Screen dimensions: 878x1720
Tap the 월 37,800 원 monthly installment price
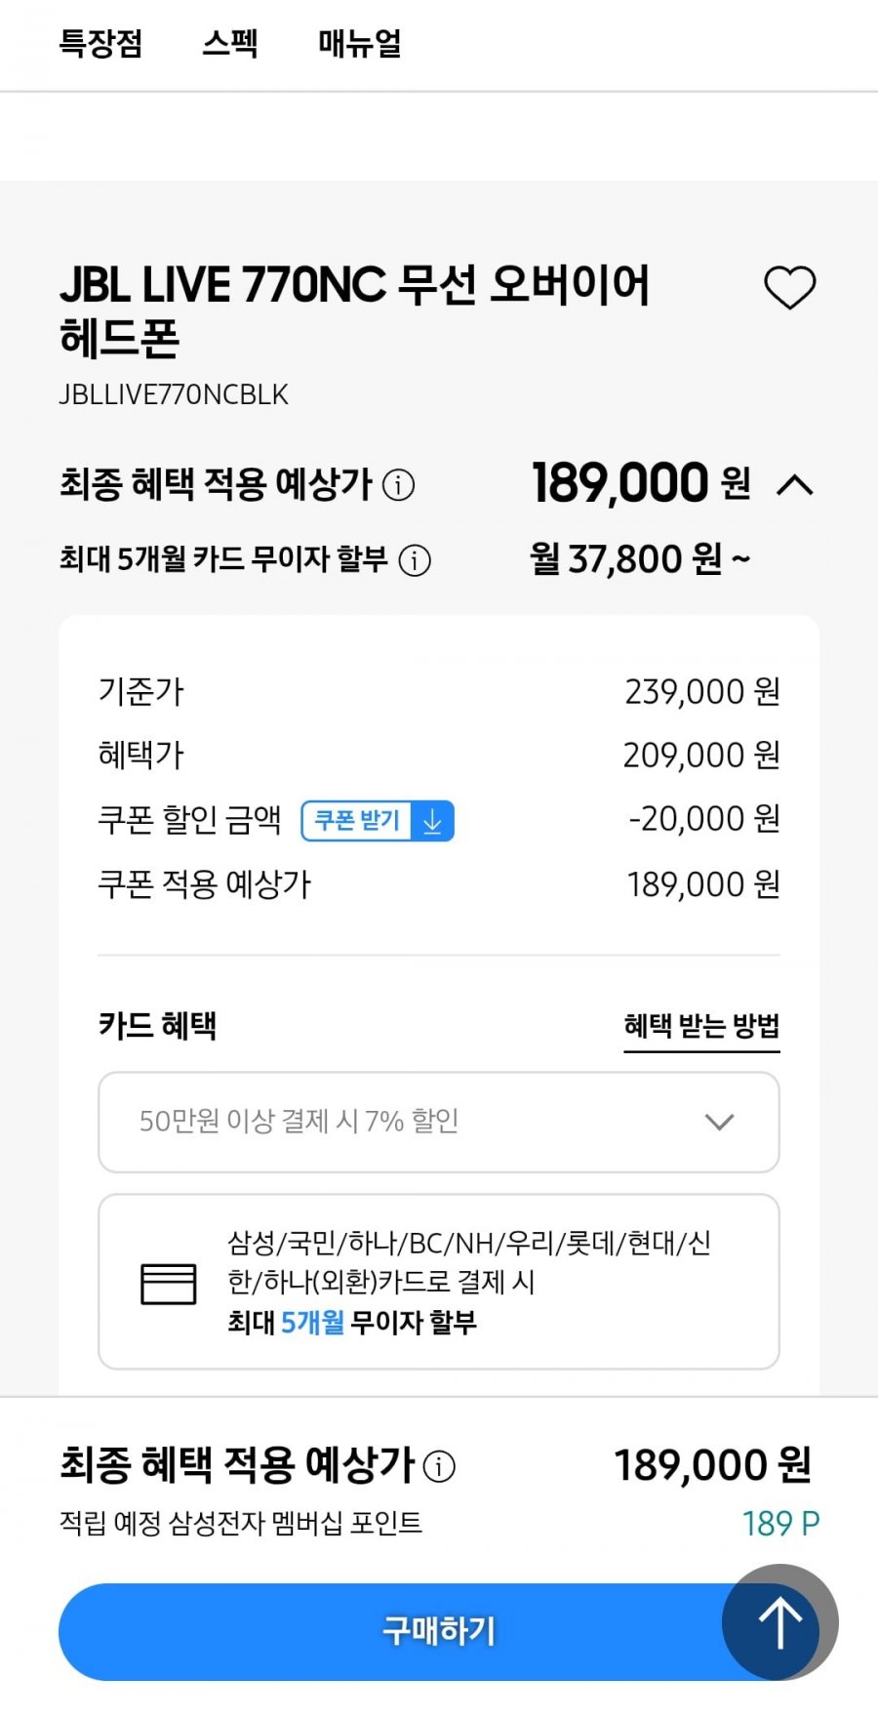640,559
